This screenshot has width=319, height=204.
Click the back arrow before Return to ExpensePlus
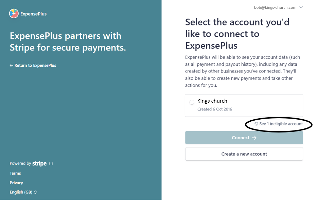point(12,65)
